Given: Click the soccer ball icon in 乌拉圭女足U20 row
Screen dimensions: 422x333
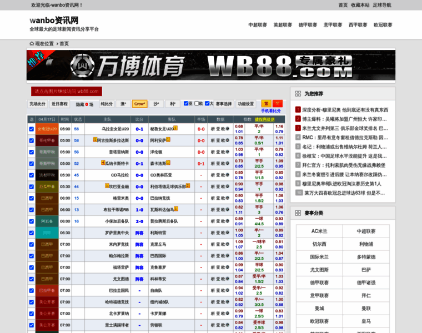Looking at the screenshot, I should 228,129.
